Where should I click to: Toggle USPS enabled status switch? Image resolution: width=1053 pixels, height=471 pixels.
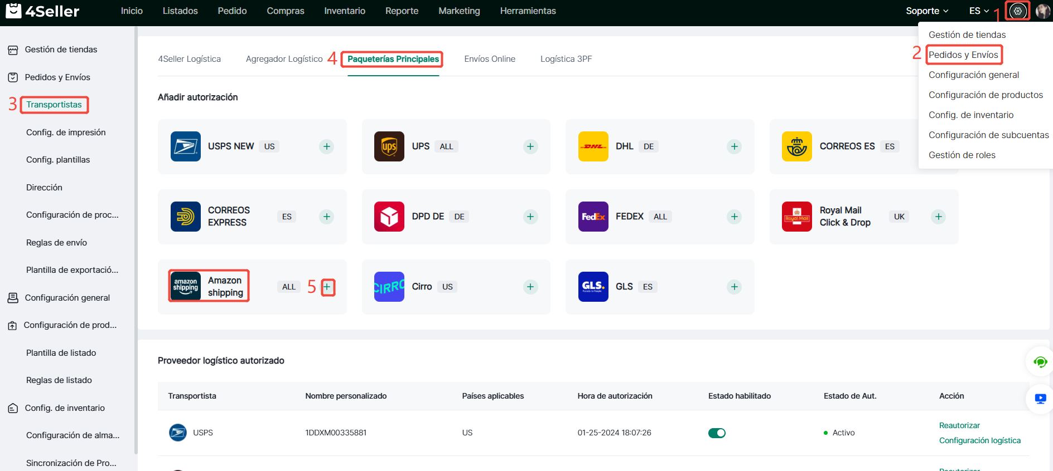pyautogui.click(x=717, y=433)
